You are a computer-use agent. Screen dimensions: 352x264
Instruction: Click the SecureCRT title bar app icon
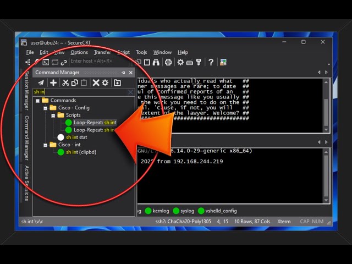tap(24, 42)
